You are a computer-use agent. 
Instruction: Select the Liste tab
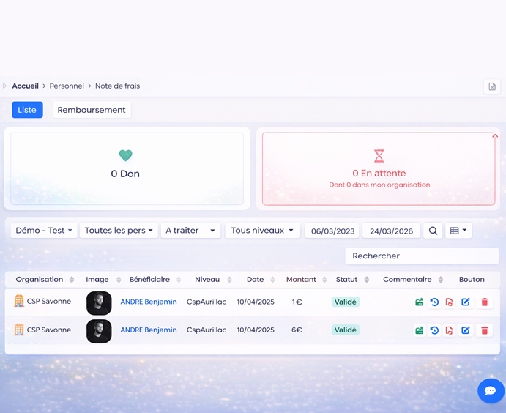point(27,110)
